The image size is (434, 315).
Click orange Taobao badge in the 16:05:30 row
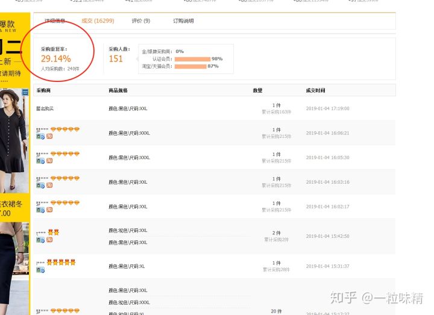click(x=49, y=160)
